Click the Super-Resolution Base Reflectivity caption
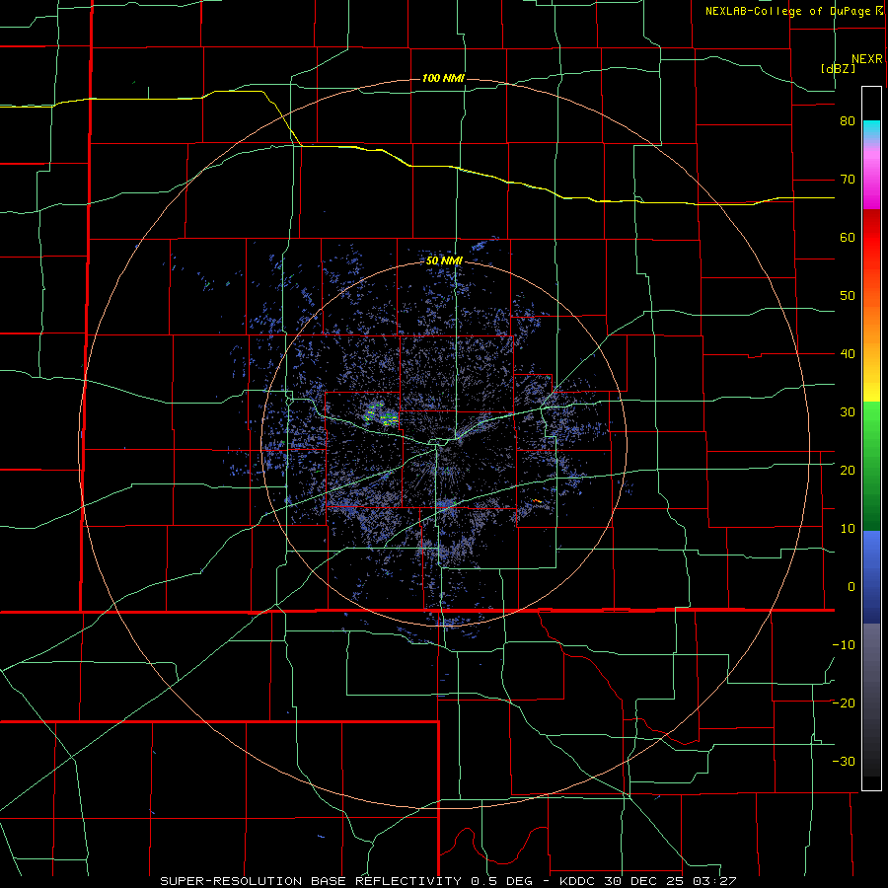 [448, 881]
